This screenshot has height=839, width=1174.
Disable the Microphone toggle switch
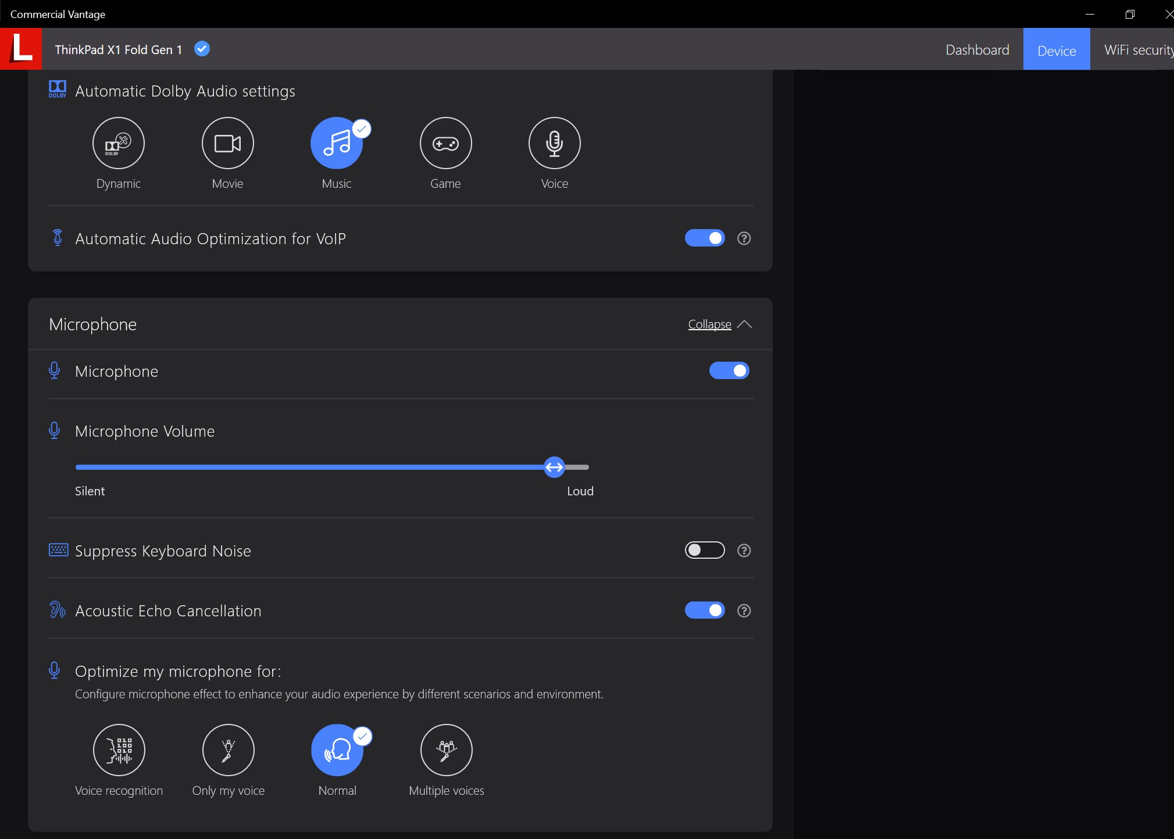729,371
